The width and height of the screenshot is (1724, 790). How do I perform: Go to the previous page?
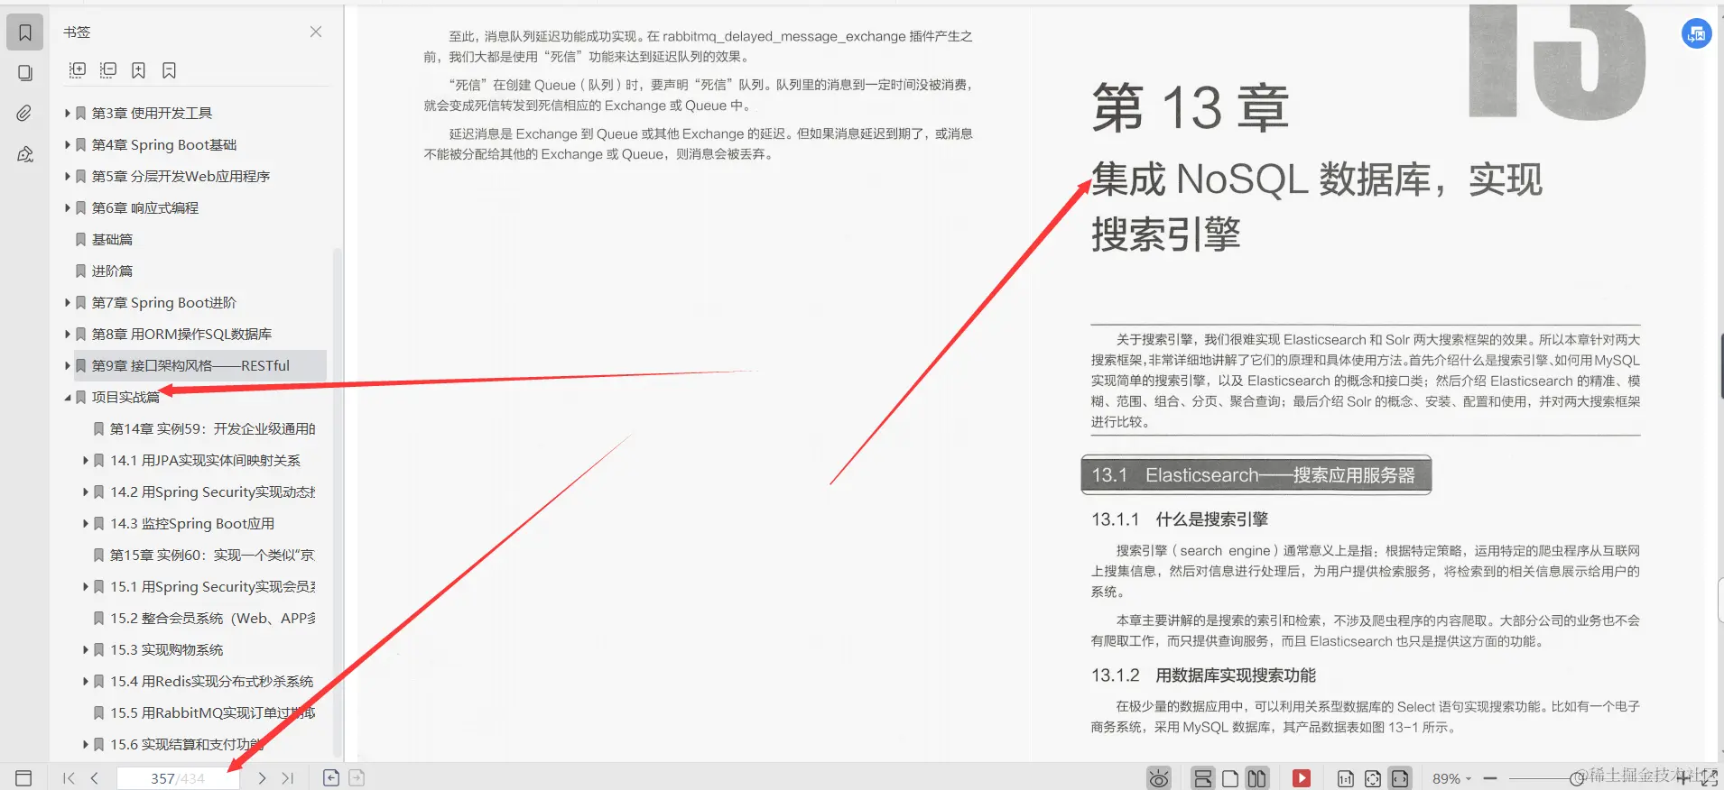click(95, 777)
